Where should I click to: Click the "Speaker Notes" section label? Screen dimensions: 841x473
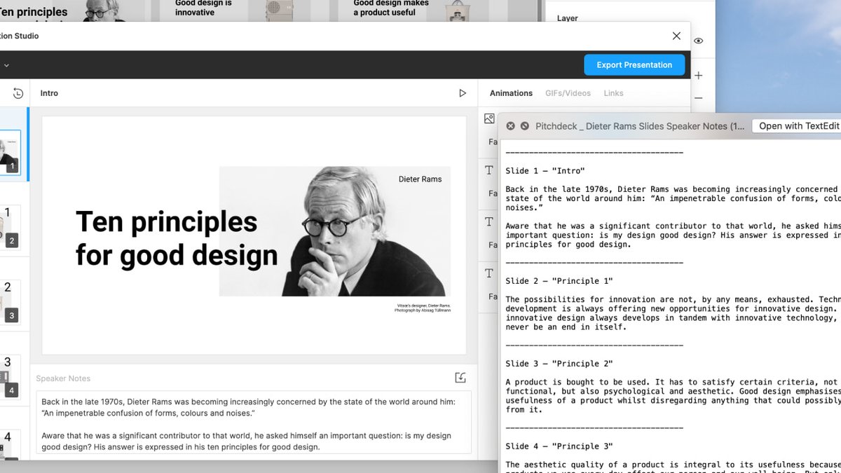pyautogui.click(x=63, y=378)
